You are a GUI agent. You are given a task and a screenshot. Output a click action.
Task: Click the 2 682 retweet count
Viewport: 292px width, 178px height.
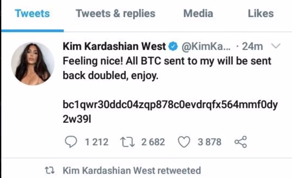tap(153, 142)
